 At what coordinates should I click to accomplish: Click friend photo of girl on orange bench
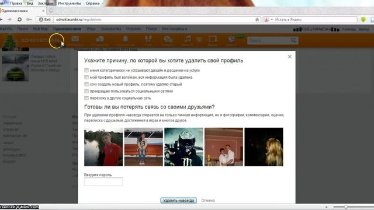tap(144, 147)
